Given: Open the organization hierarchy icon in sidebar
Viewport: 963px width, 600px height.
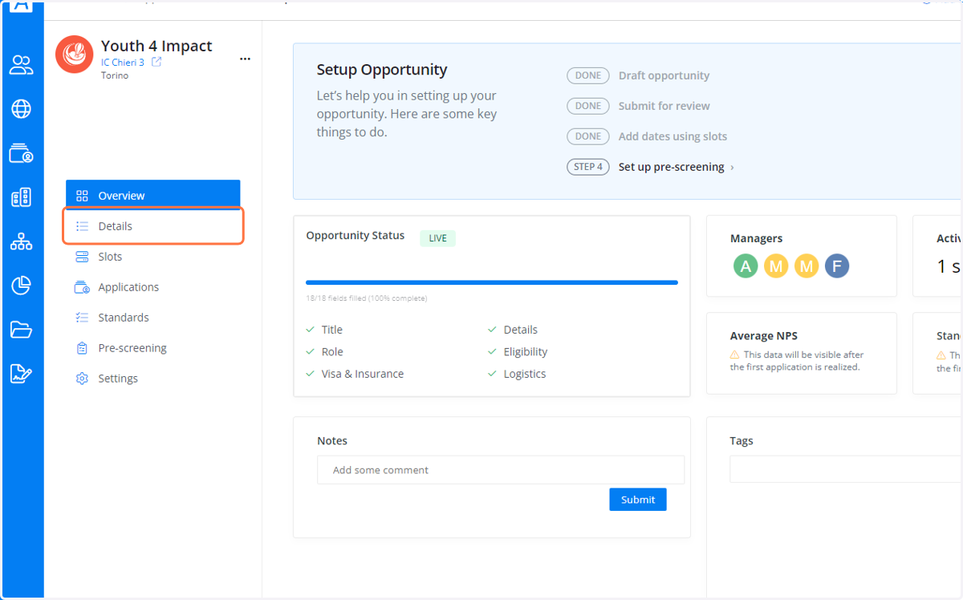Looking at the screenshot, I should click(22, 241).
